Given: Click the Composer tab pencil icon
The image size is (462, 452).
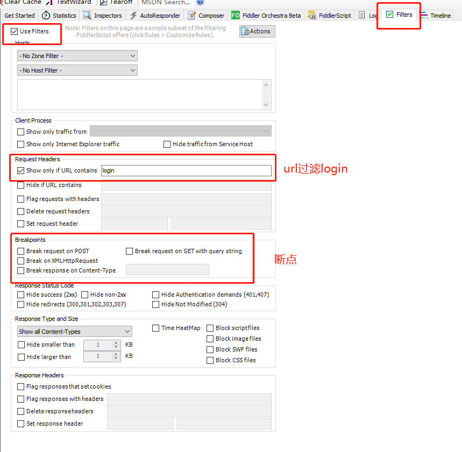Looking at the screenshot, I should [x=191, y=16].
